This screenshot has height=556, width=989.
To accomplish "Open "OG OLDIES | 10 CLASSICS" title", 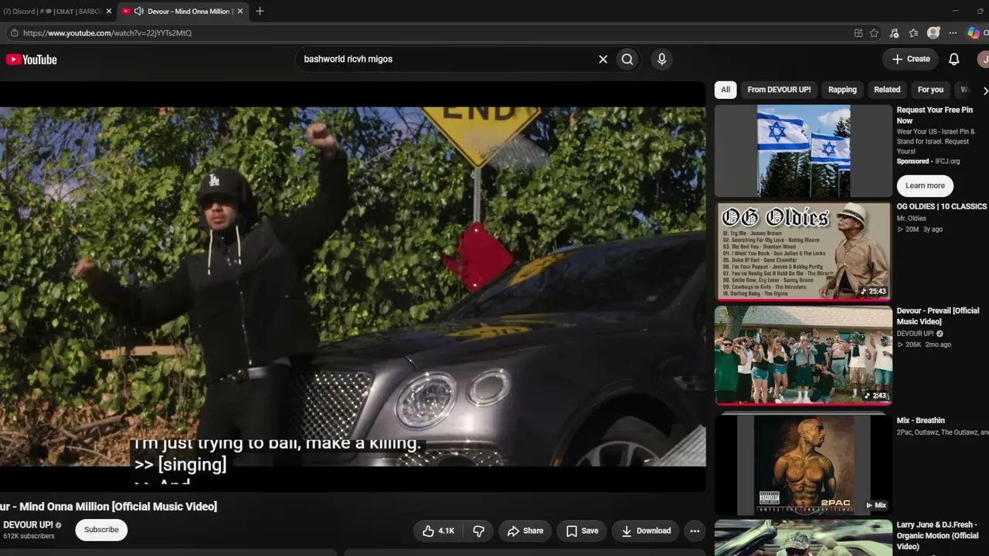I will coord(942,207).
